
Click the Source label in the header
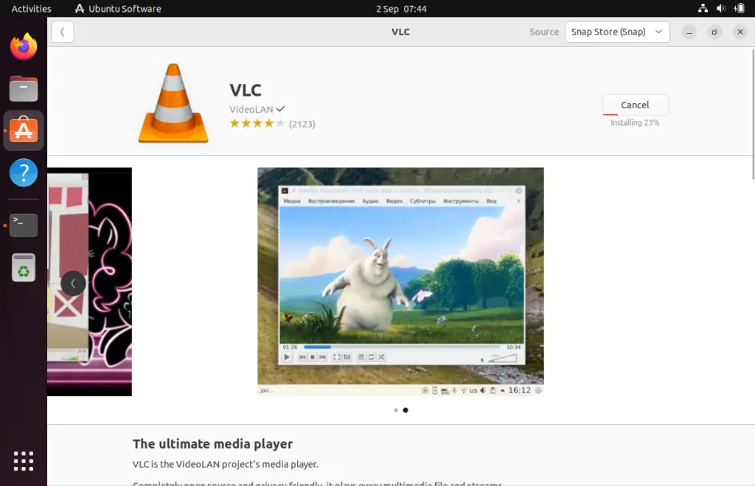(x=544, y=32)
